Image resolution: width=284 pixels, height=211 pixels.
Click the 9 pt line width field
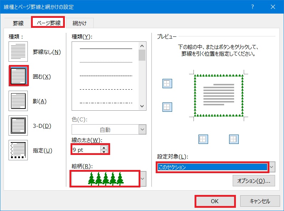[x=86, y=150]
